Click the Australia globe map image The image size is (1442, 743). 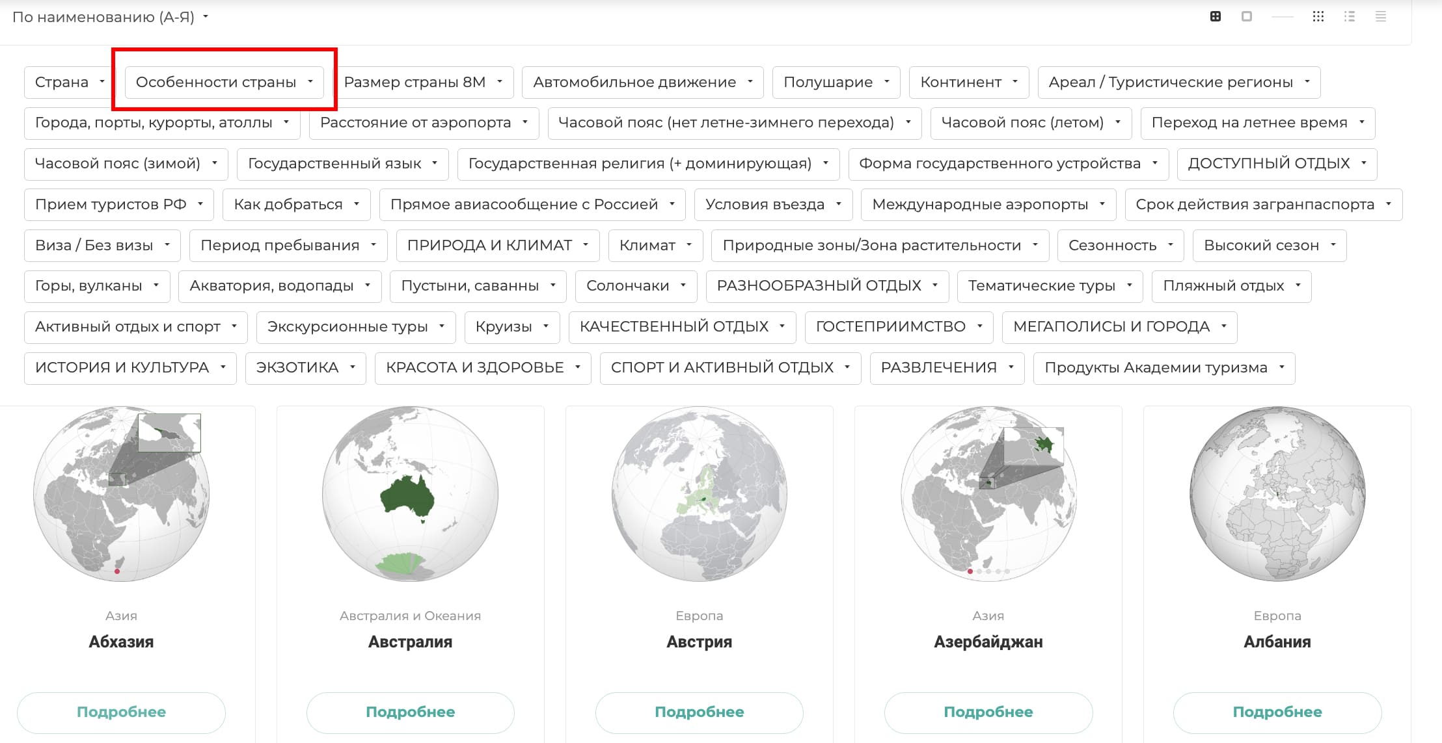tap(410, 494)
